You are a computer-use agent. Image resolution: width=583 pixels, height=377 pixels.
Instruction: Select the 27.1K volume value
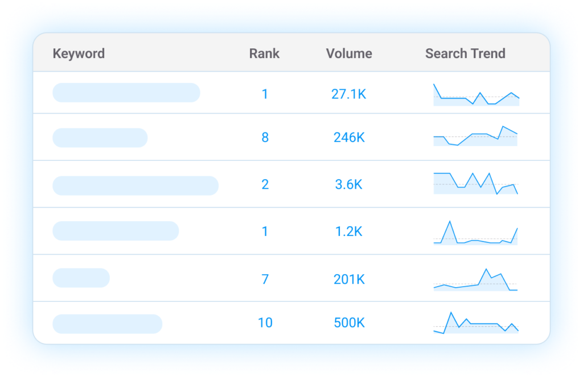(x=349, y=94)
